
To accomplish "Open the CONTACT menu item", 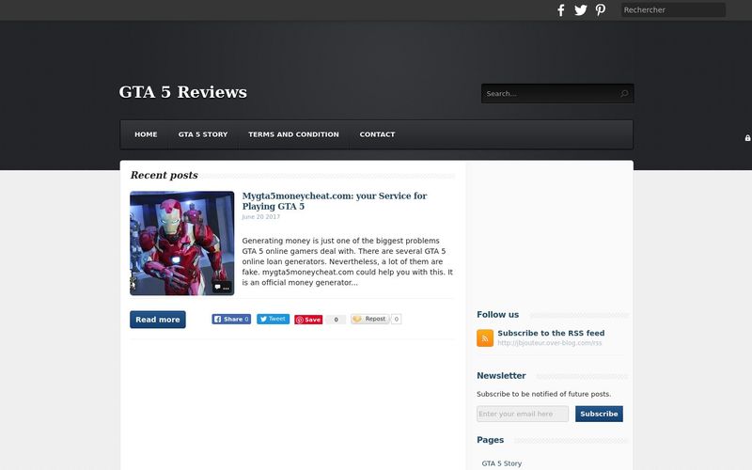I will pyautogui.click(x=378, y=134).
